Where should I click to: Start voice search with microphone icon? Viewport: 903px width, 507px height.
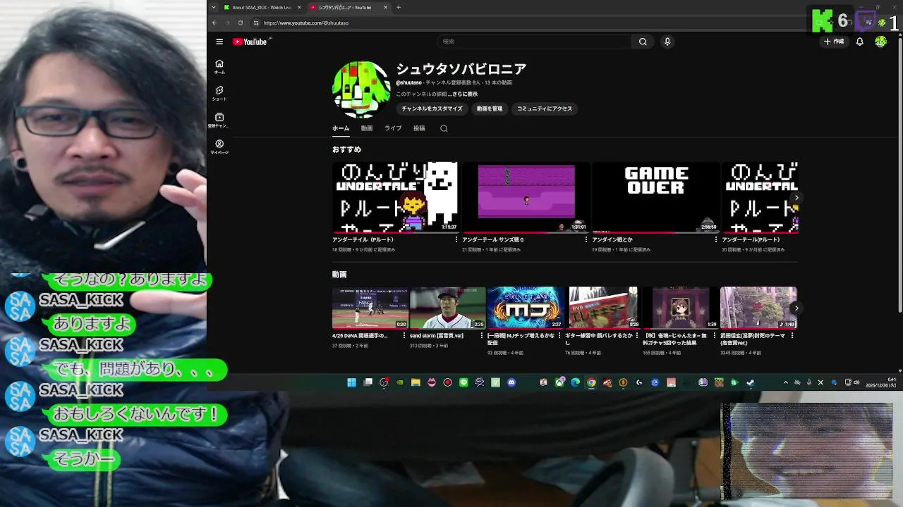(667, 42)
